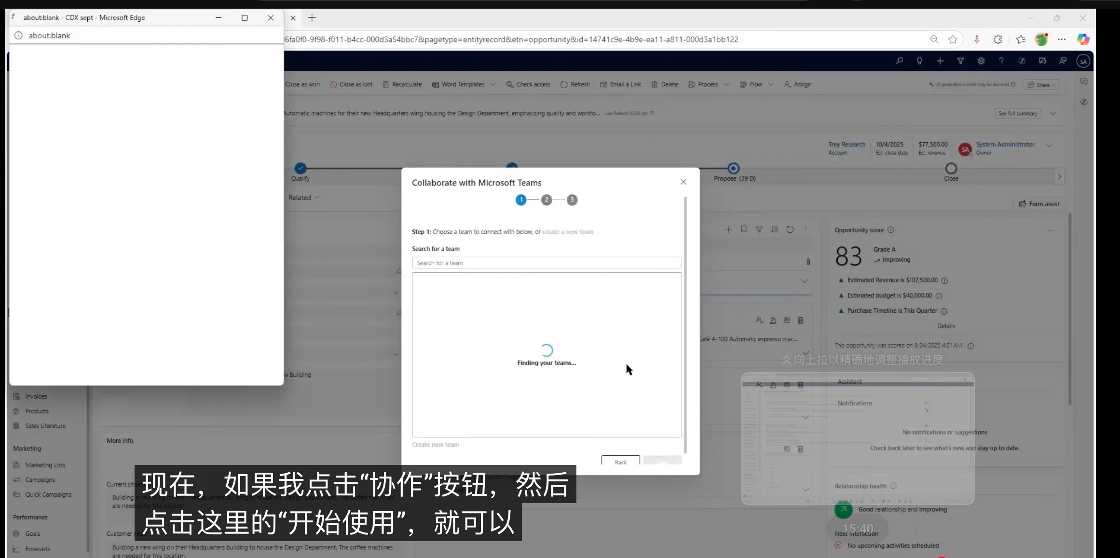Click the Recalculate command
The height and width of the screenshot is (558, 1120).
[x=402, y=84]
